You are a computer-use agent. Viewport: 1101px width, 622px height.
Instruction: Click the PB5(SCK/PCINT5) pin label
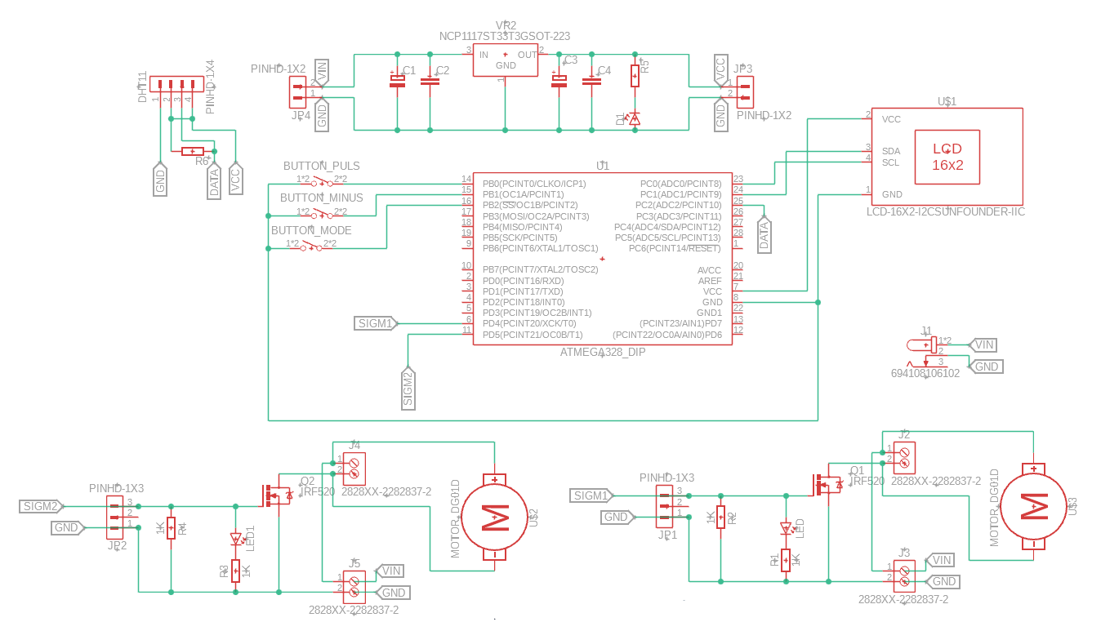pyautogui.click(x=519, y=237)
